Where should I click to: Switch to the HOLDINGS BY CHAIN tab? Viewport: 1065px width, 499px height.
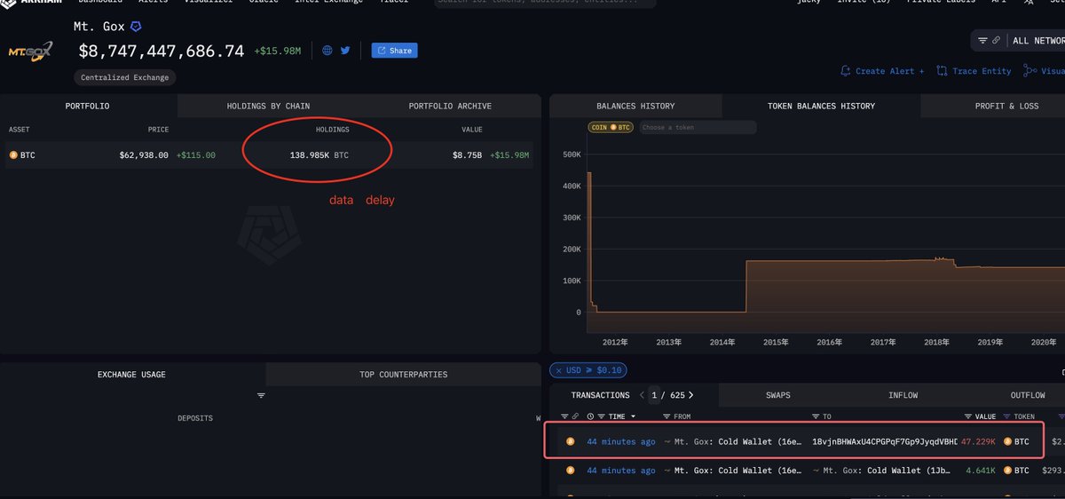(x=268, y=106)
